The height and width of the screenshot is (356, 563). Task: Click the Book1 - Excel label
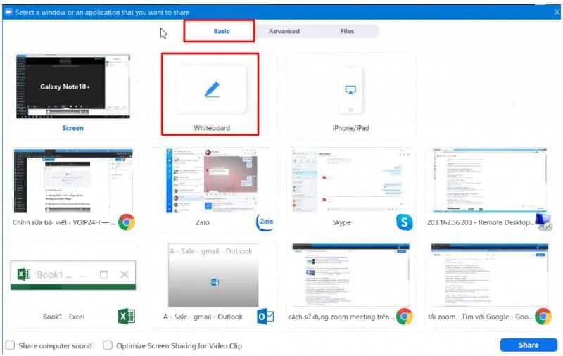pos(63,317)
